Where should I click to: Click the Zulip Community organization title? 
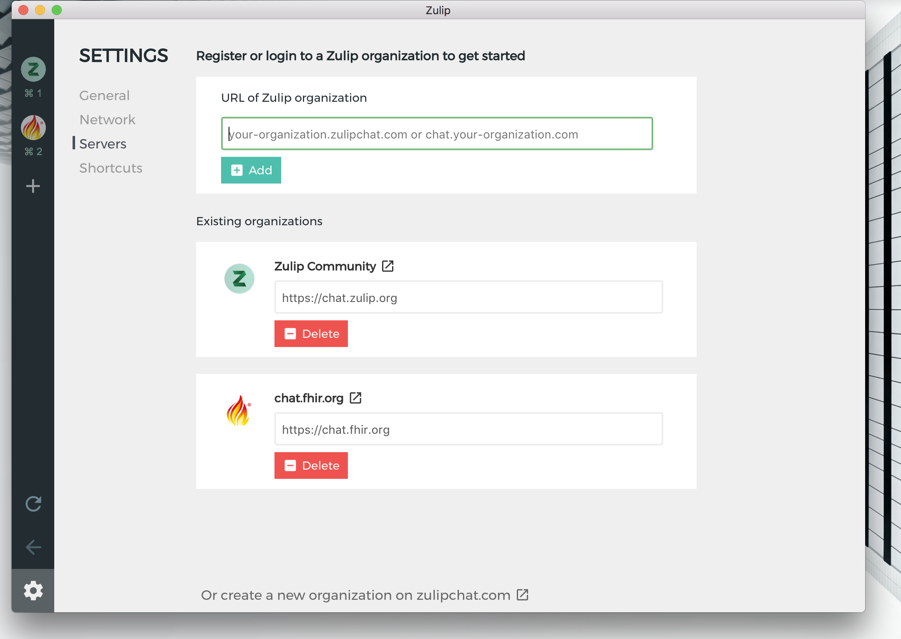[x=325, y=266]
